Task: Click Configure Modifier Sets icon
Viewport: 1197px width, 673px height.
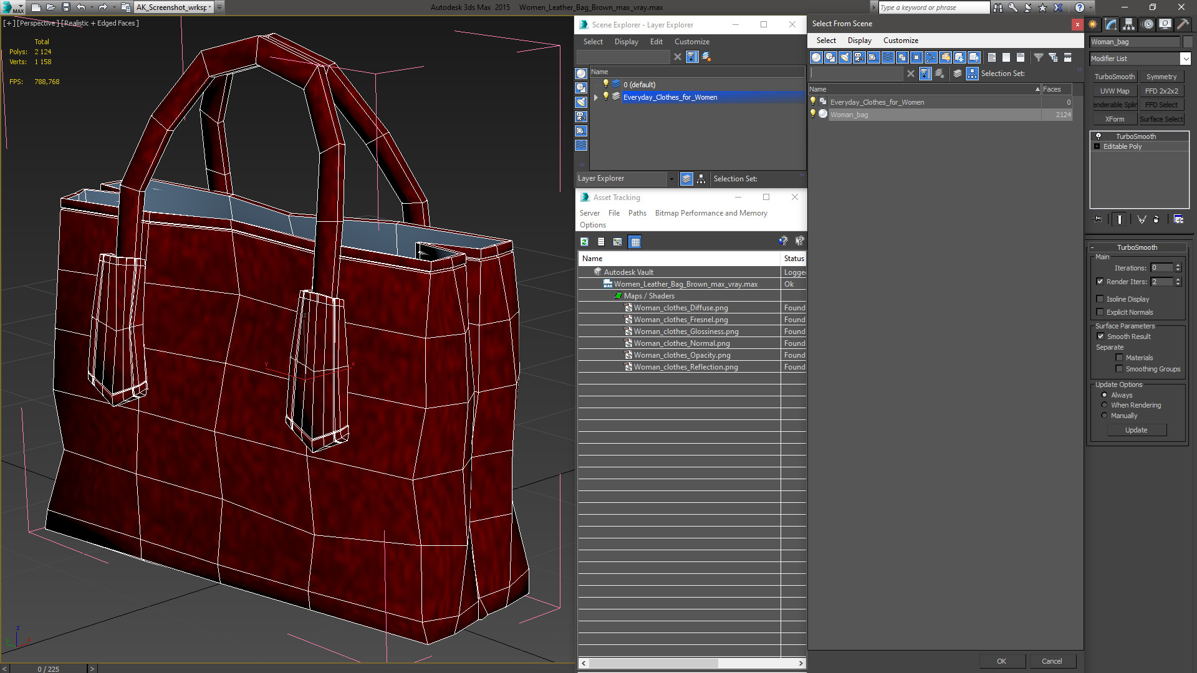Action: coord(1178,219)
